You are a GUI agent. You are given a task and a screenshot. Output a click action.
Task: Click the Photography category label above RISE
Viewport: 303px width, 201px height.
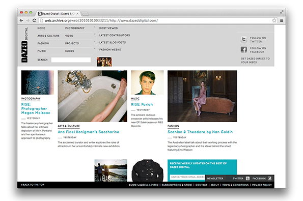tap(31, 99)
